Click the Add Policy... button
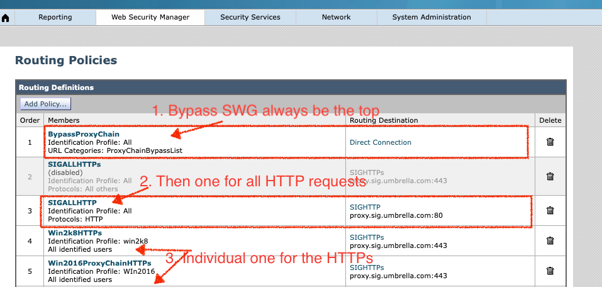Image resolution: width=602 pixels, height=287 pixels. (45, 104)
